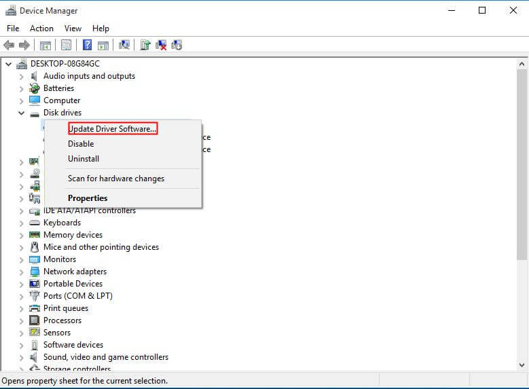The height and width of the screenshot is (389, 529).
Task: Click the Uninstall toolbar icon with red X
Action: (x=161, y=45)
